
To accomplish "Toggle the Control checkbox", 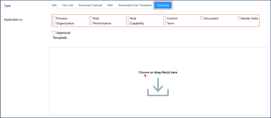I will (165, 18).
